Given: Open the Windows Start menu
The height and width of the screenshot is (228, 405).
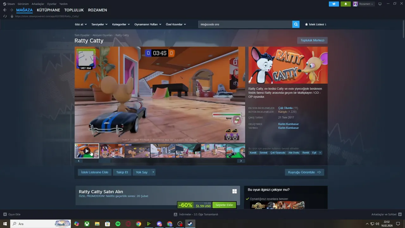Looking at the screenshot, I should [x=5, y=224].
